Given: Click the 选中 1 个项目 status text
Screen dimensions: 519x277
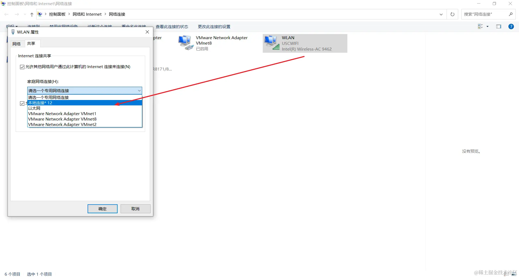Looking at the screenshot, I should point(39,274).
